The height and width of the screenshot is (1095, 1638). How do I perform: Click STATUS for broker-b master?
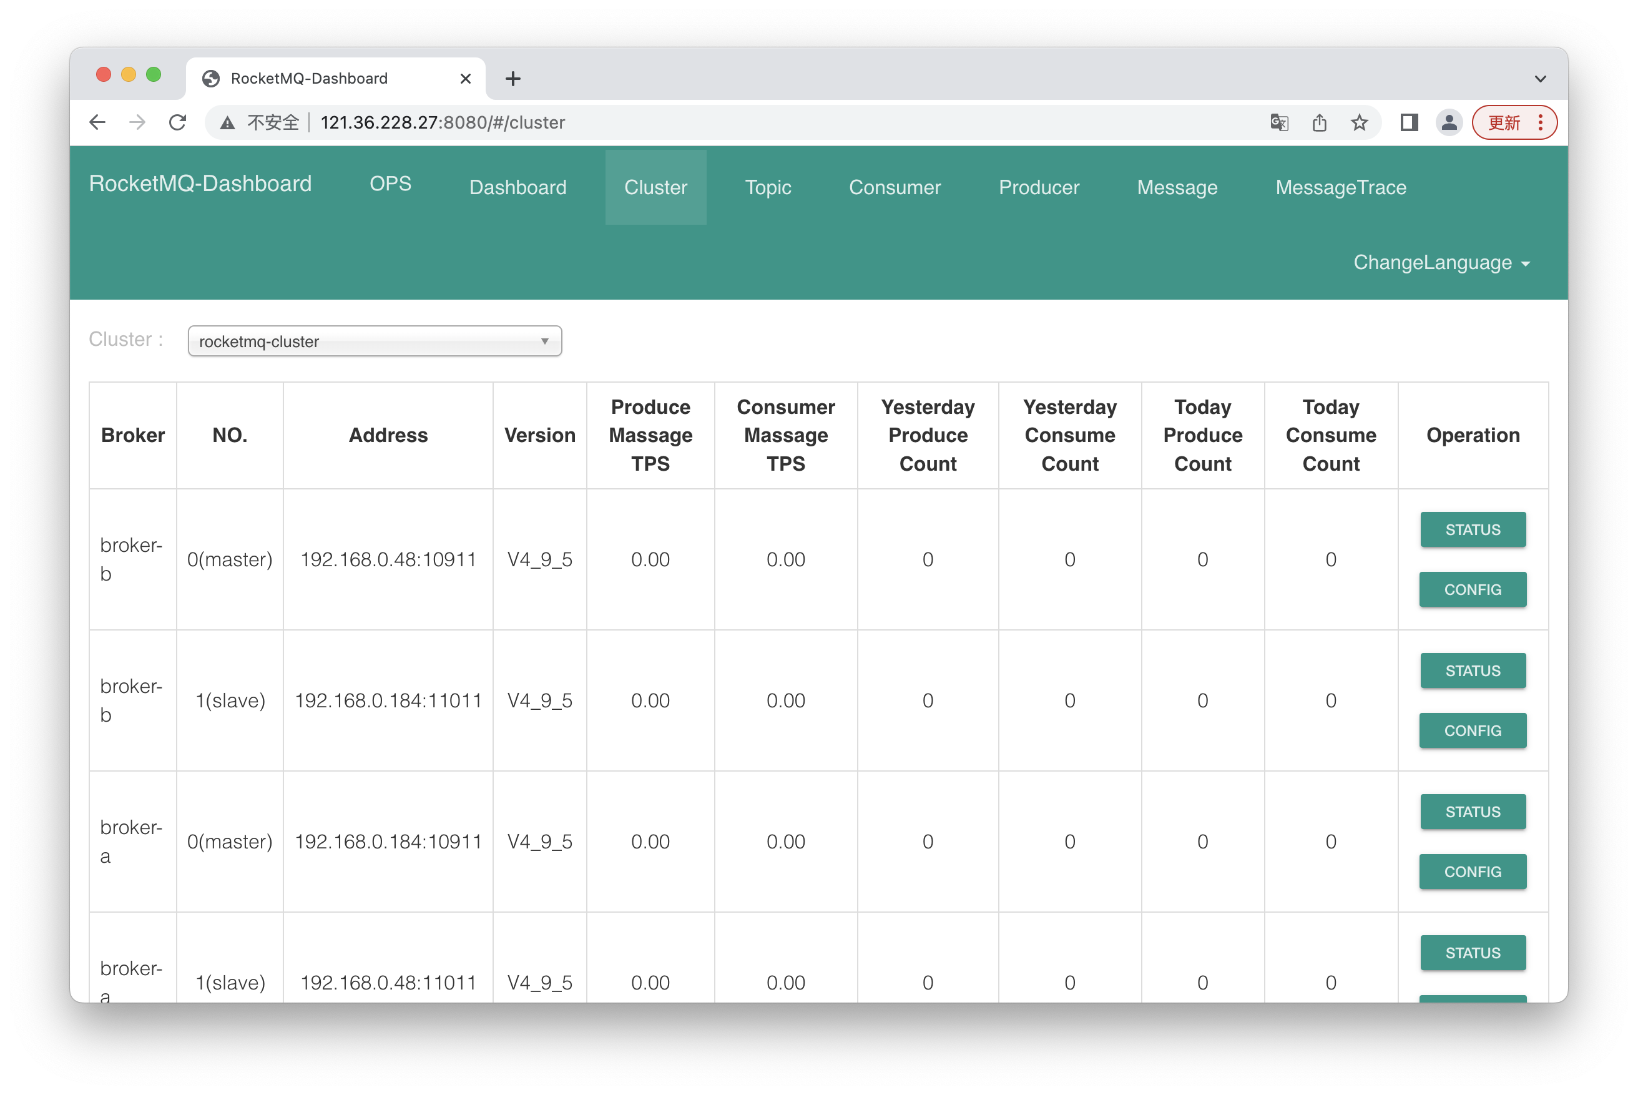coord(1473,529)
